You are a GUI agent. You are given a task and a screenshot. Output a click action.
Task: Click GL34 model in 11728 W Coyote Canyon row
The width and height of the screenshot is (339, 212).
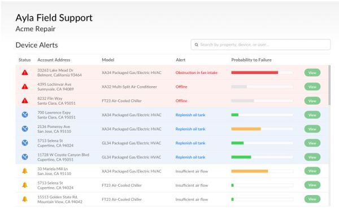132,157
